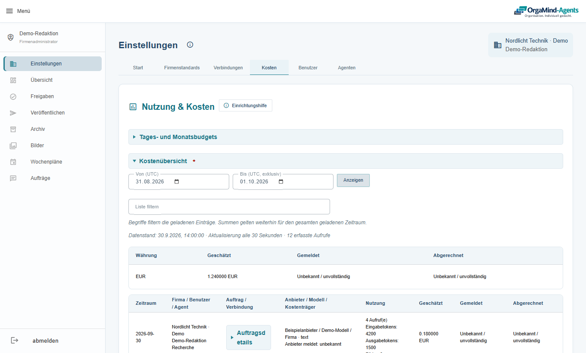This screenshot has height=353, width=586.
Task: Click the Veröffentlichen paper-plane icon
Action: point(13,113)
